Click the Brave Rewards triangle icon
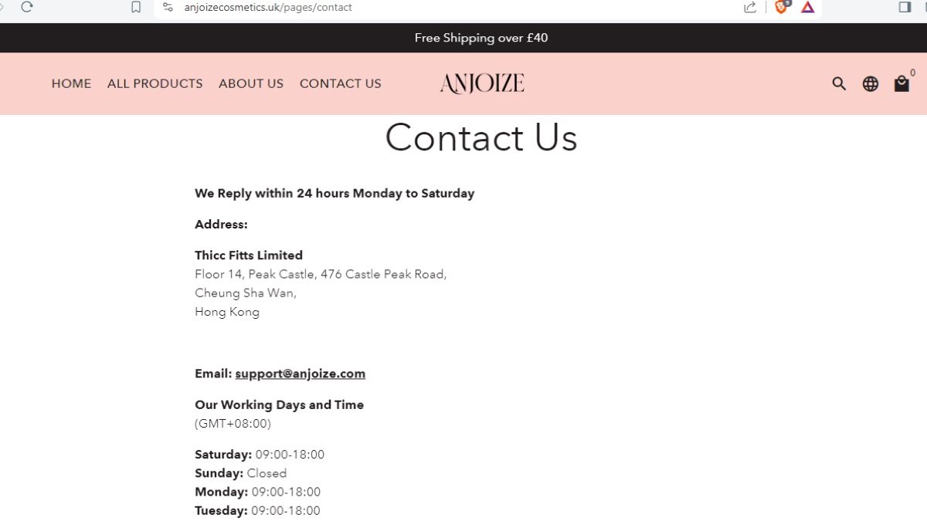The image size is (927, 521). [x=806, y=8]
